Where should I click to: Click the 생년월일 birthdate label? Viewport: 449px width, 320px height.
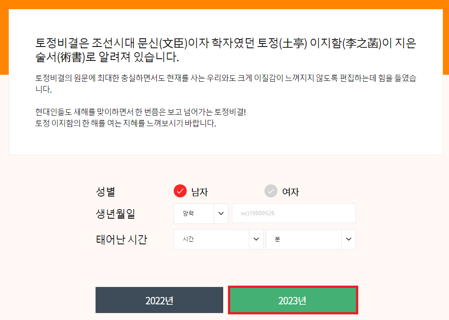point(115,213)
